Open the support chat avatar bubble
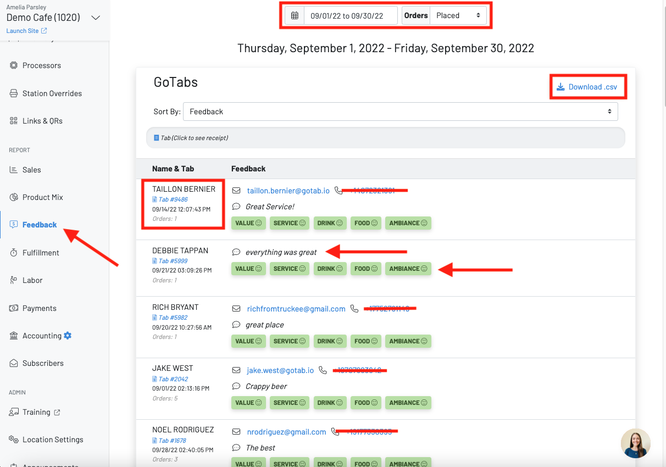 (636, 443)
